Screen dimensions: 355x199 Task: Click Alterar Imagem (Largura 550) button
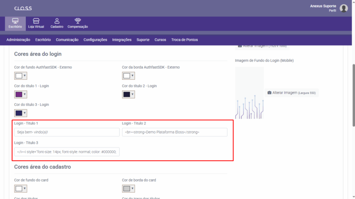[x=292, y=93]
